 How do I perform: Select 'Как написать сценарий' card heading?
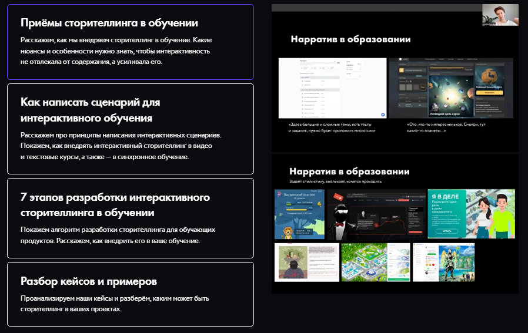coord(90,110)
